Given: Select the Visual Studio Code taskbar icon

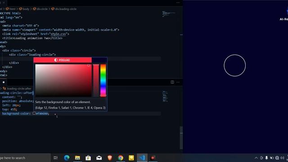Looking at the screenshot, I should tap(142, 158).
